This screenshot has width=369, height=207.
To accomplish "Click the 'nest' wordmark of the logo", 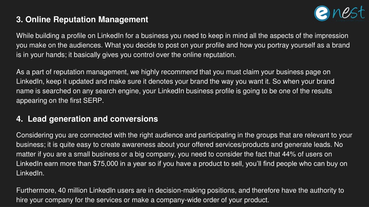I will (x=348, y=13).
